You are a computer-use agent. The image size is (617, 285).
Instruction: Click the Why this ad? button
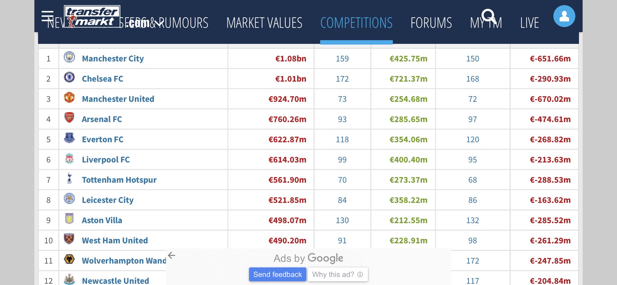pos(337,274)
